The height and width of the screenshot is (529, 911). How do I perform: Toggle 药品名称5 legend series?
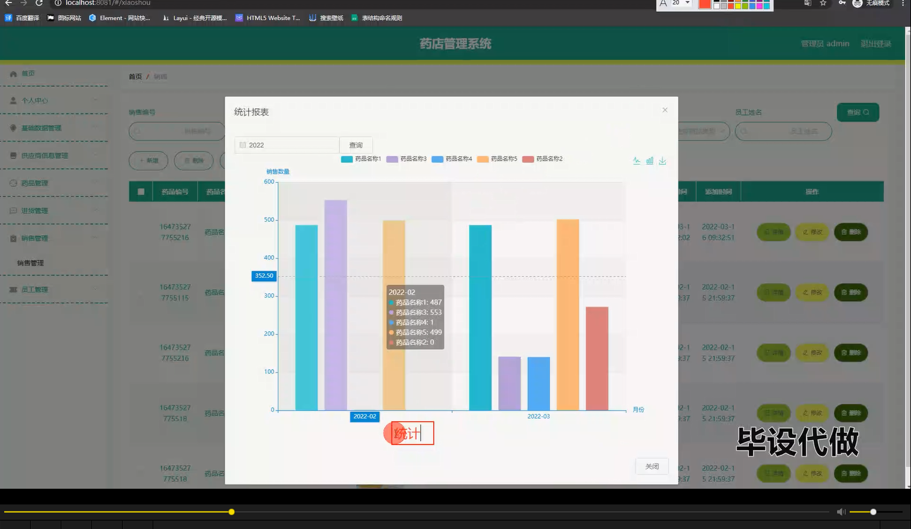[497, 159]
